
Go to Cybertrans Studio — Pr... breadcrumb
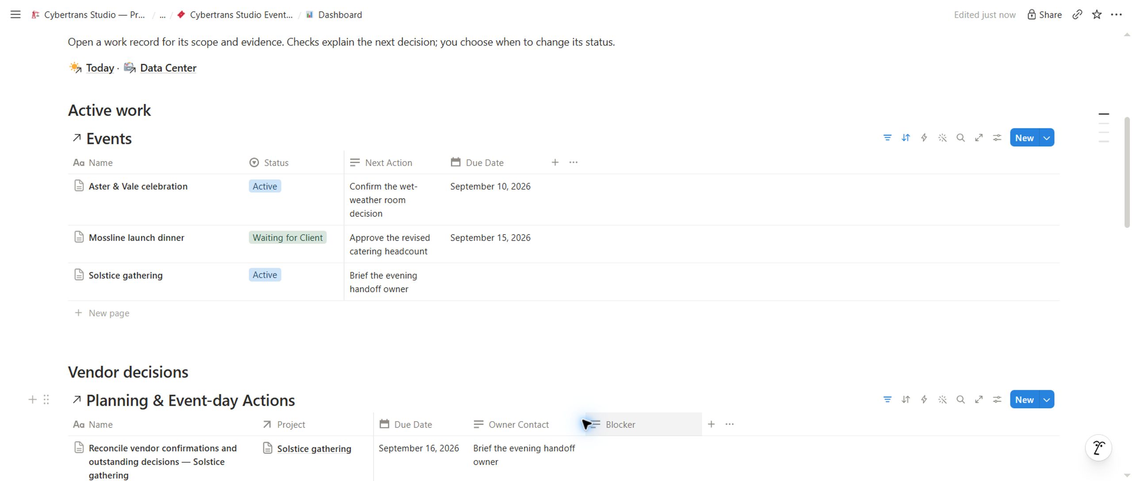[88, 15]
